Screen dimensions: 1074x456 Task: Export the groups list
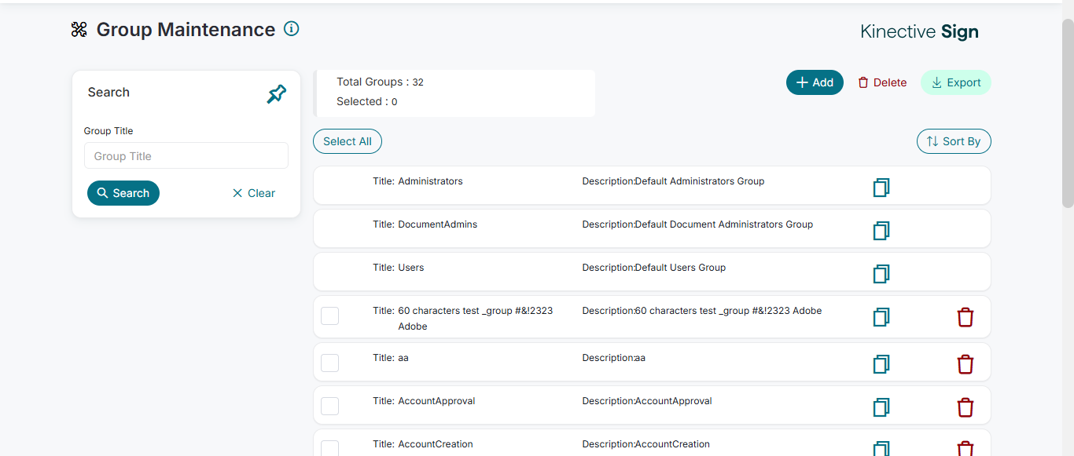pos(955,82)
